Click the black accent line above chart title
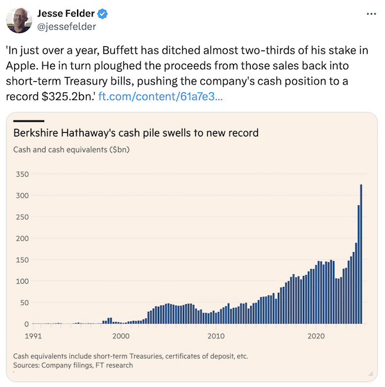The image size is (385, 387). pos(28,120)
